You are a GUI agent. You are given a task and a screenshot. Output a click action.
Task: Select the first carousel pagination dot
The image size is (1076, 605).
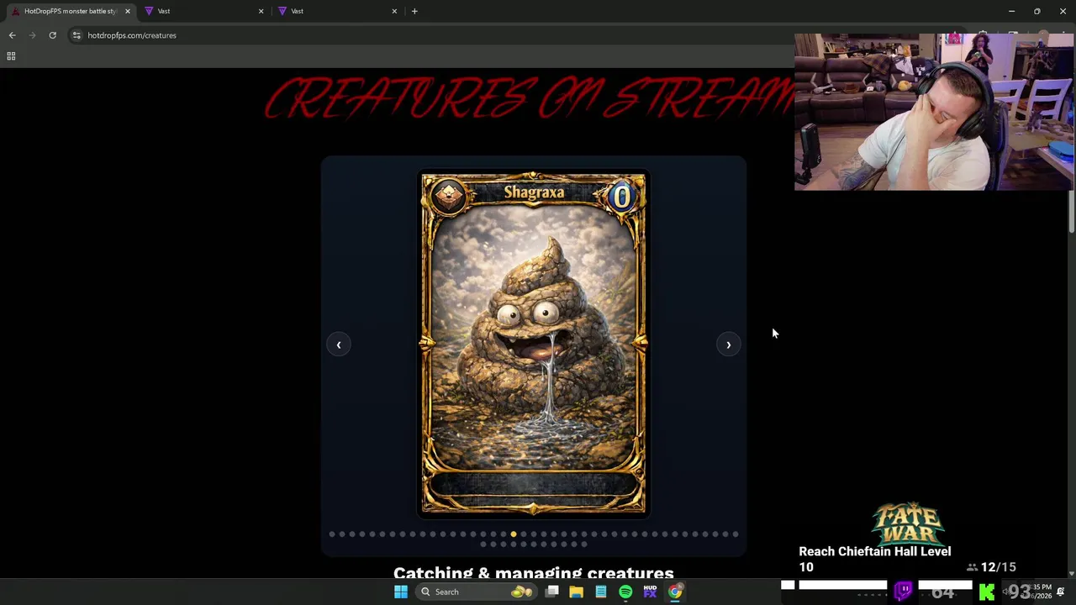[x=332, y=534]
